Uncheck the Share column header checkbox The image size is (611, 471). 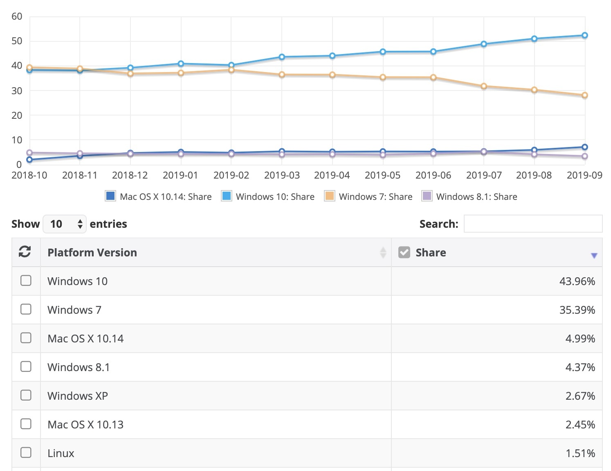[x=404, y=252]
